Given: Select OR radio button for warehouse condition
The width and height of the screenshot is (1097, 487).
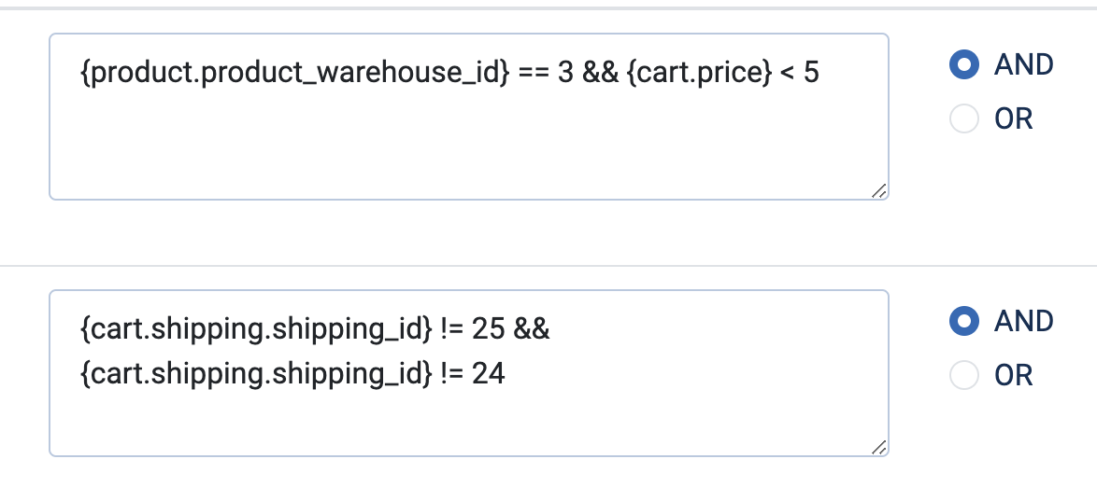Looking at the screenshot, I should (963, 119).
